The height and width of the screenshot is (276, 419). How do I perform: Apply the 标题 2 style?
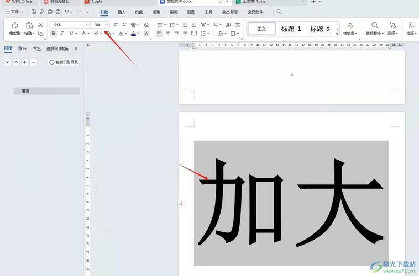tap(320, 29)
